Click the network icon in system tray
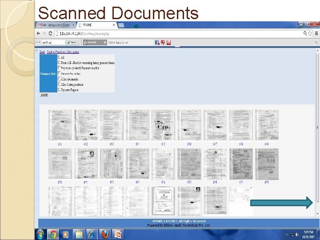This screenshot has width=320, height=240. 292,235
